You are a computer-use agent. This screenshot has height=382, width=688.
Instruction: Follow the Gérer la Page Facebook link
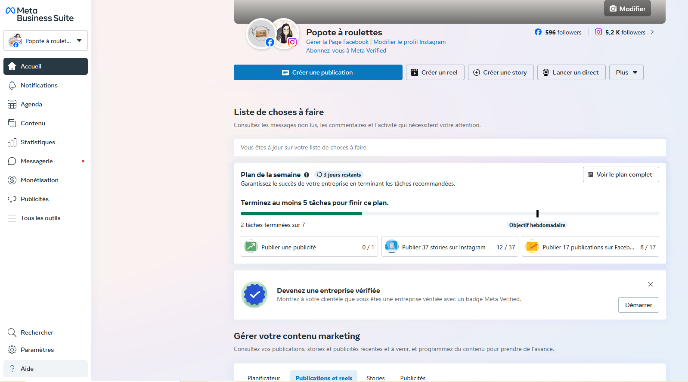tap(337, 42)
